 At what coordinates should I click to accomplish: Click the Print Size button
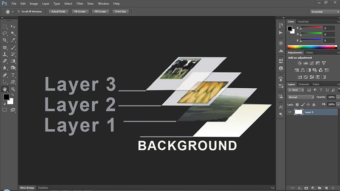[121, 11]
